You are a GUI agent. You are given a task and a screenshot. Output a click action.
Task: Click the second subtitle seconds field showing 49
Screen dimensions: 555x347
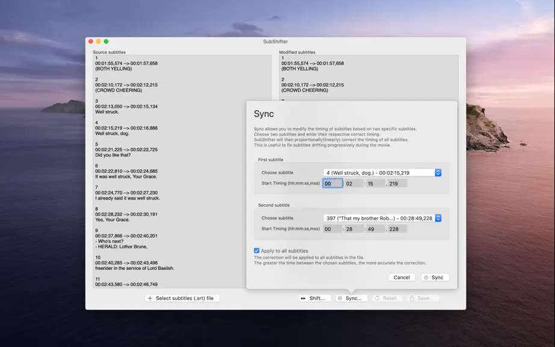(x=376, y=229)
